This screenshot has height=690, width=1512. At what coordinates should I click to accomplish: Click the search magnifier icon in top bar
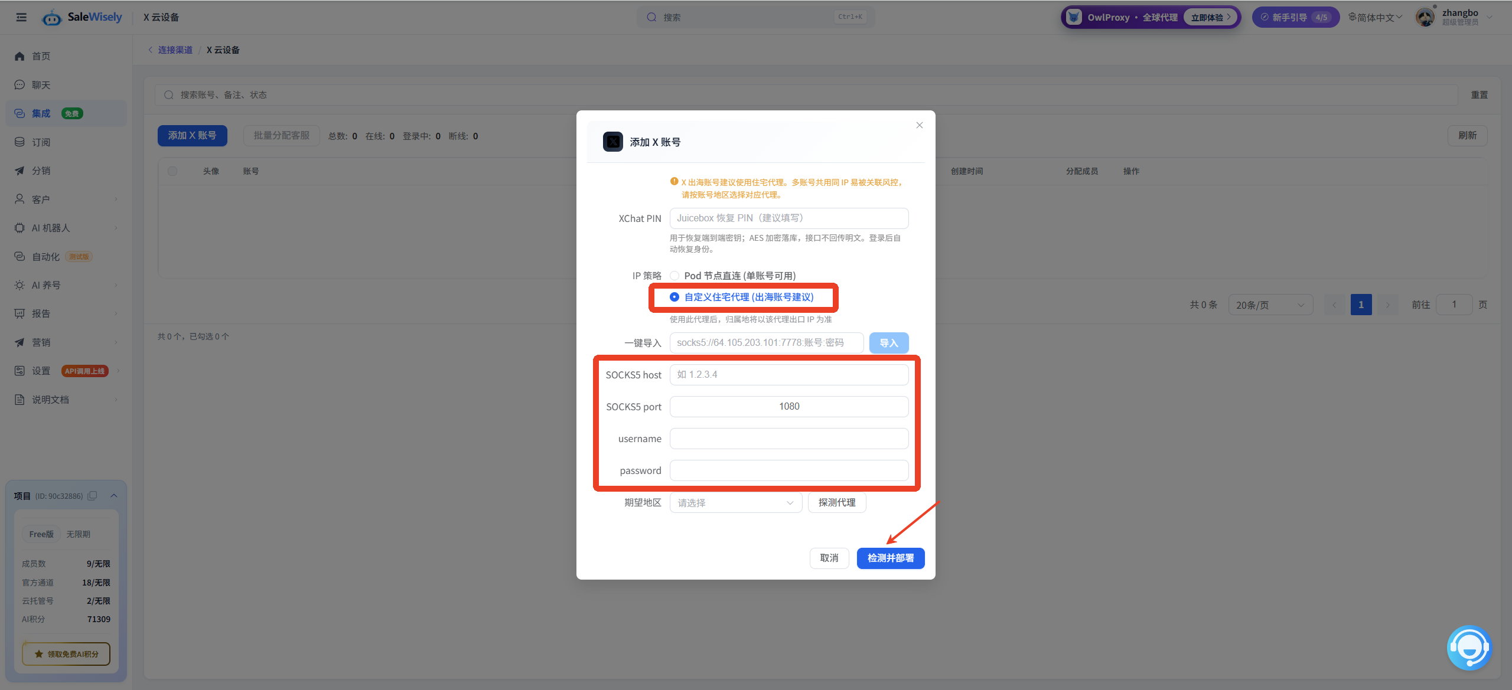pos(651,17)
